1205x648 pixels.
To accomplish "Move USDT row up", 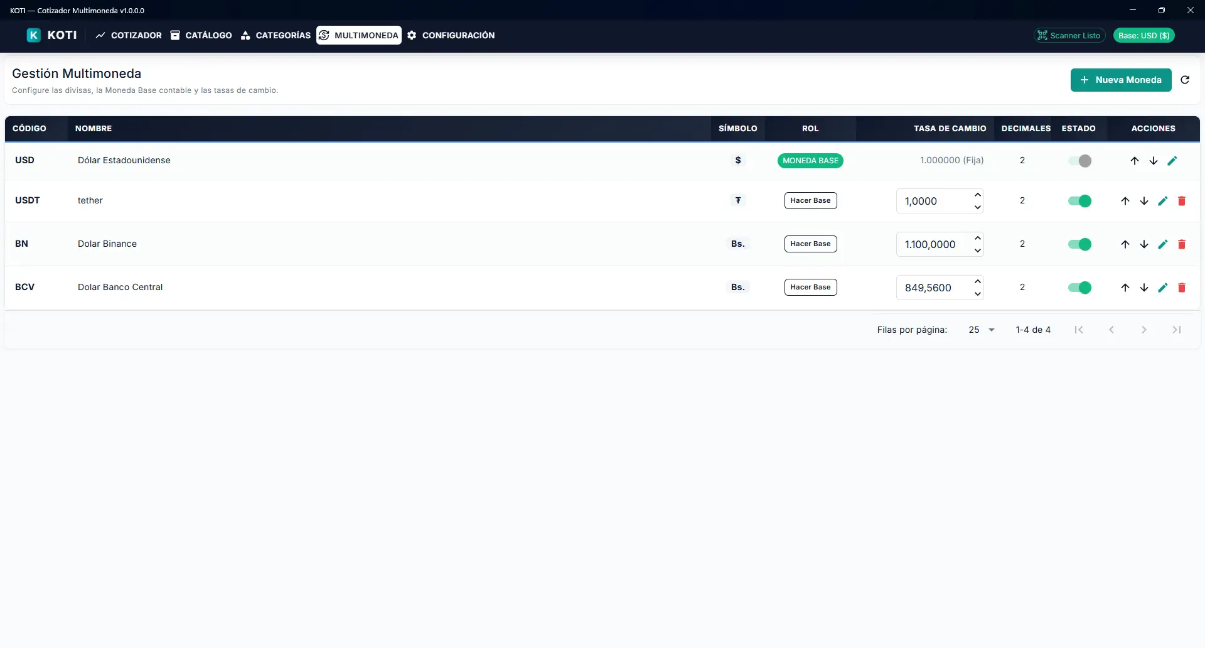I will 1125,201.
